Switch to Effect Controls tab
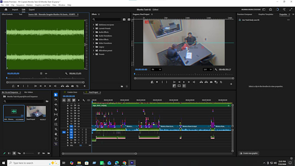The height and width of the screenshot is (166, 295). (7, 14)
